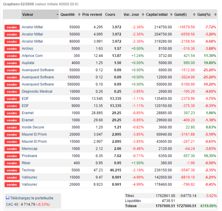
Task: Click the Quantité column header label
Action: point(68,14)
